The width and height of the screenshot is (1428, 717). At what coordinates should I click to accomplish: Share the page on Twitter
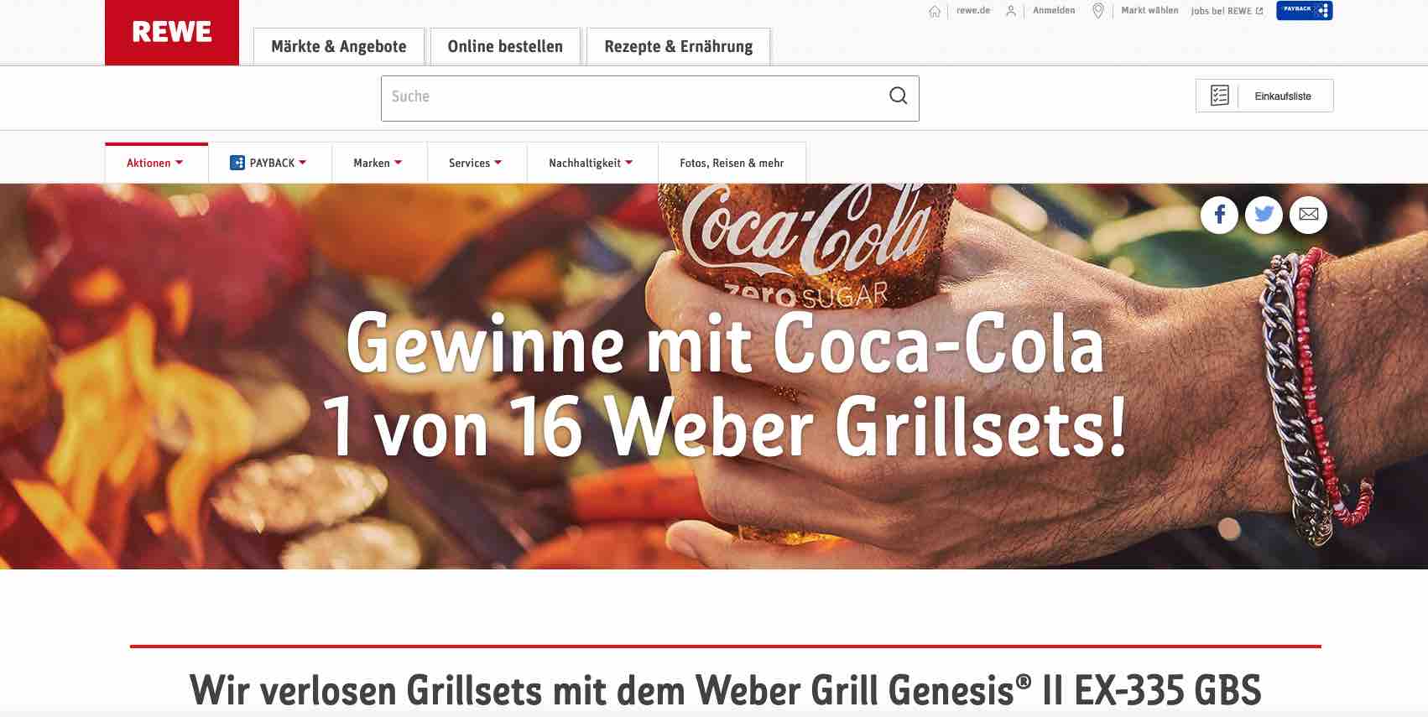tap(1264, 215)
